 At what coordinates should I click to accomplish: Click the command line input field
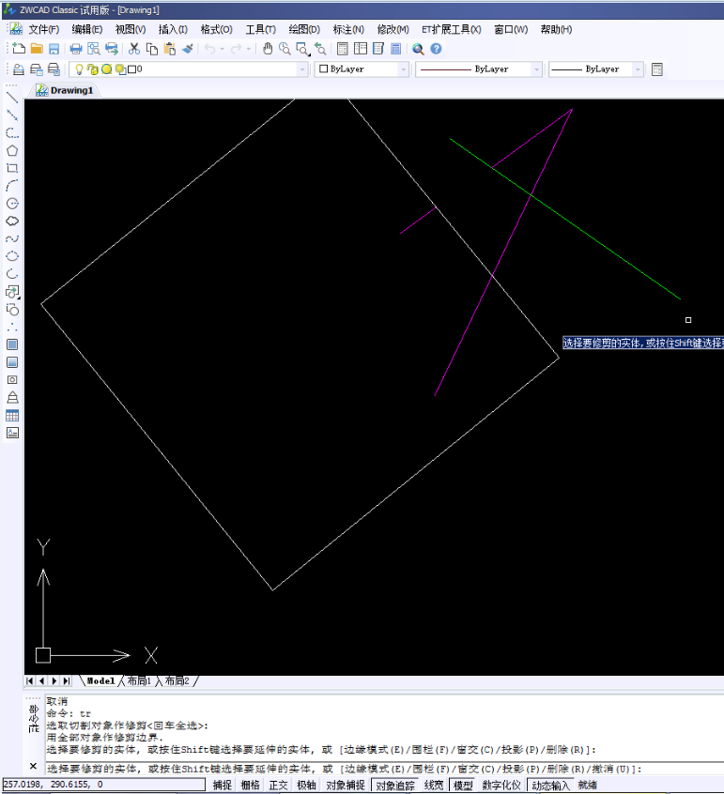376,769
